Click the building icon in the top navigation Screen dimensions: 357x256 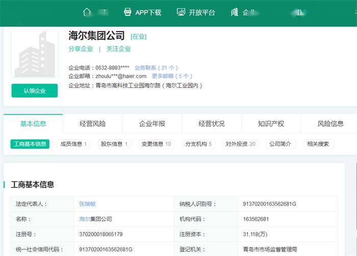pos(234,12)
